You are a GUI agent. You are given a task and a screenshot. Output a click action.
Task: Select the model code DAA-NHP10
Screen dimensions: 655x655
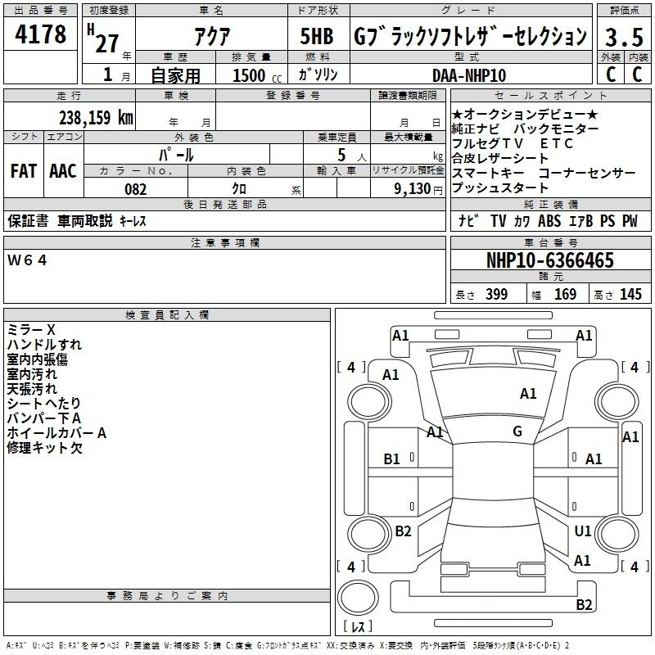click(469, 75)
